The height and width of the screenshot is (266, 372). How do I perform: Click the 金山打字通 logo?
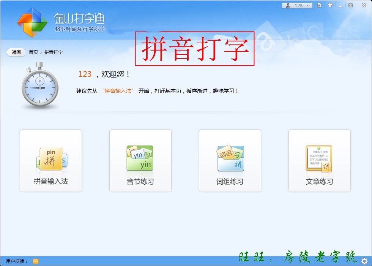click(x=32, y=22)
